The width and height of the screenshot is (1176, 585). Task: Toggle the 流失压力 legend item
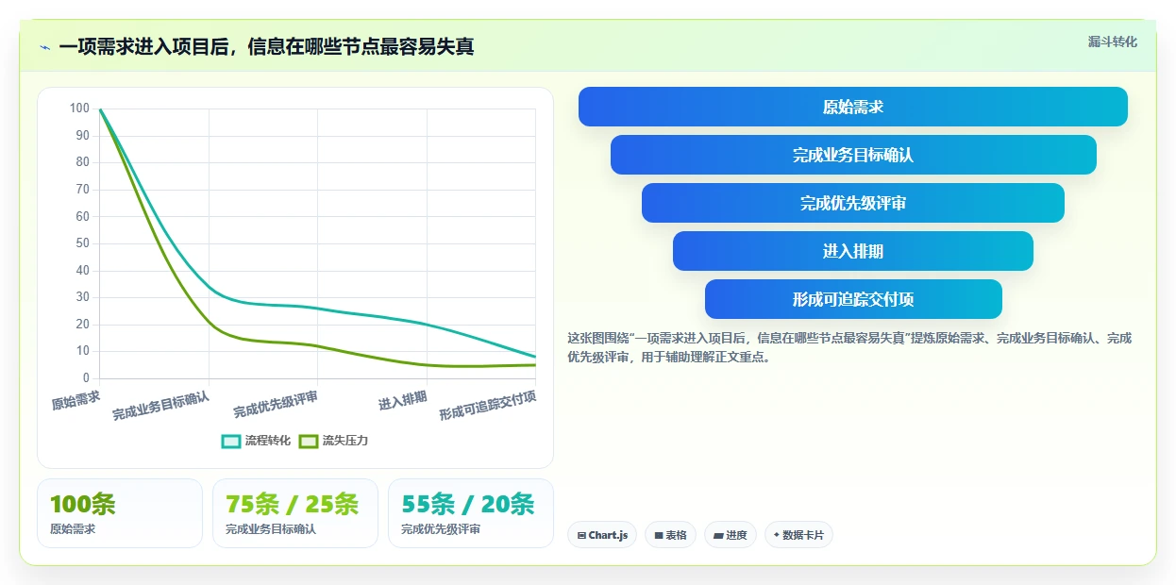(x=333, y=441)
